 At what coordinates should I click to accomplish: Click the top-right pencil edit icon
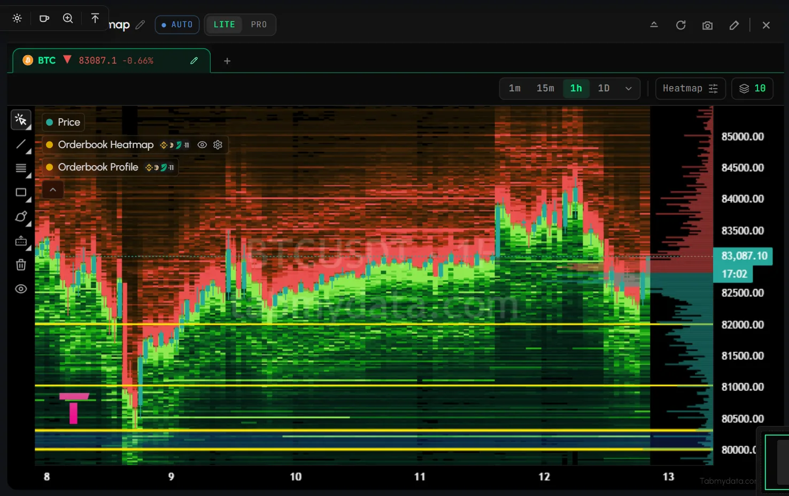click(734, 25)
